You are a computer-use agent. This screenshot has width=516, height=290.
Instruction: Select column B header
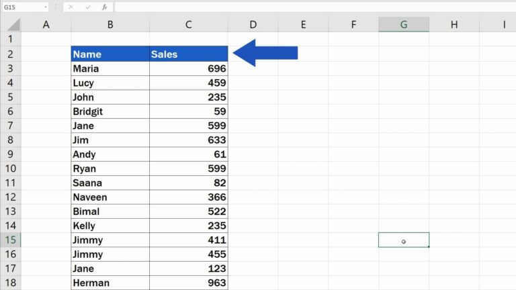pos(110,25)
